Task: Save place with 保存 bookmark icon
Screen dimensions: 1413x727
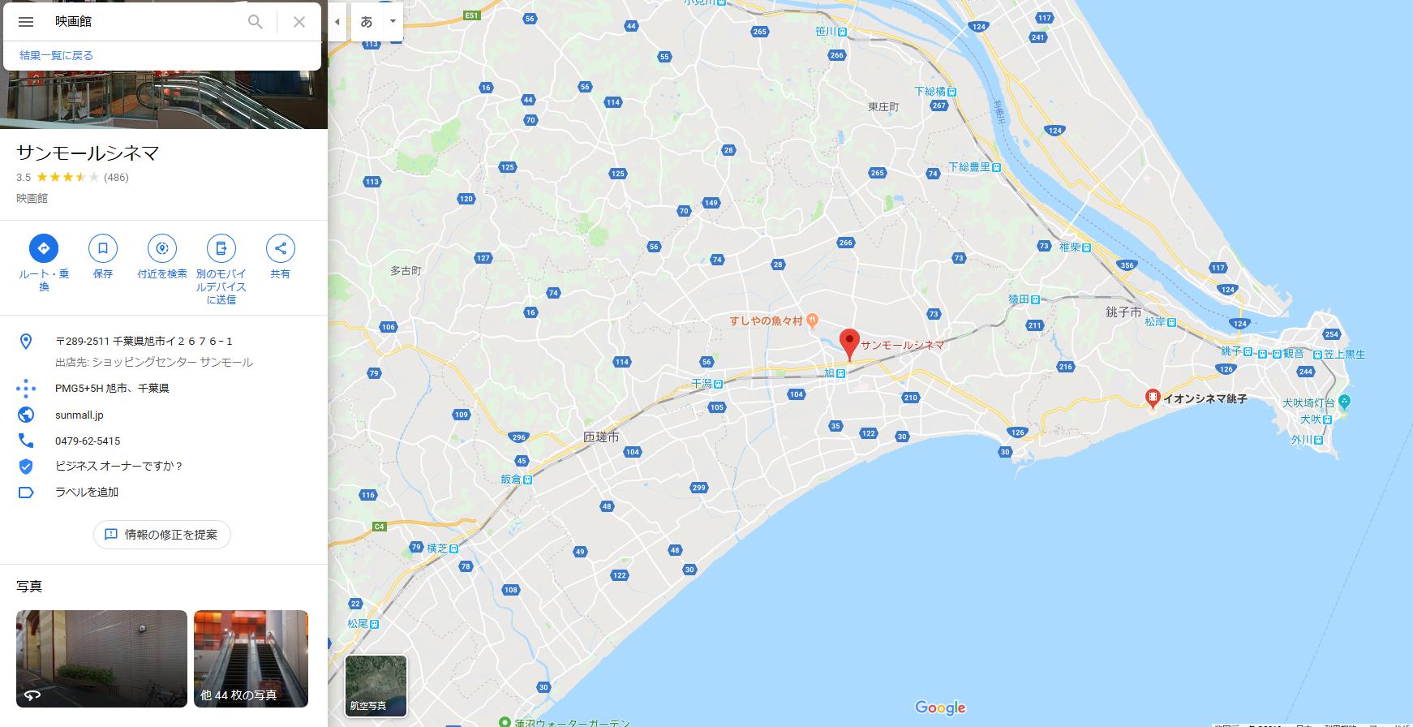Action: (x=103, y=248)
